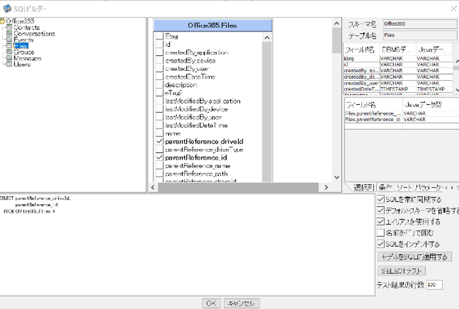This screenshot has height=309, width=459.
Task: Click the Events table icon
Action: [x=9, y=39]
